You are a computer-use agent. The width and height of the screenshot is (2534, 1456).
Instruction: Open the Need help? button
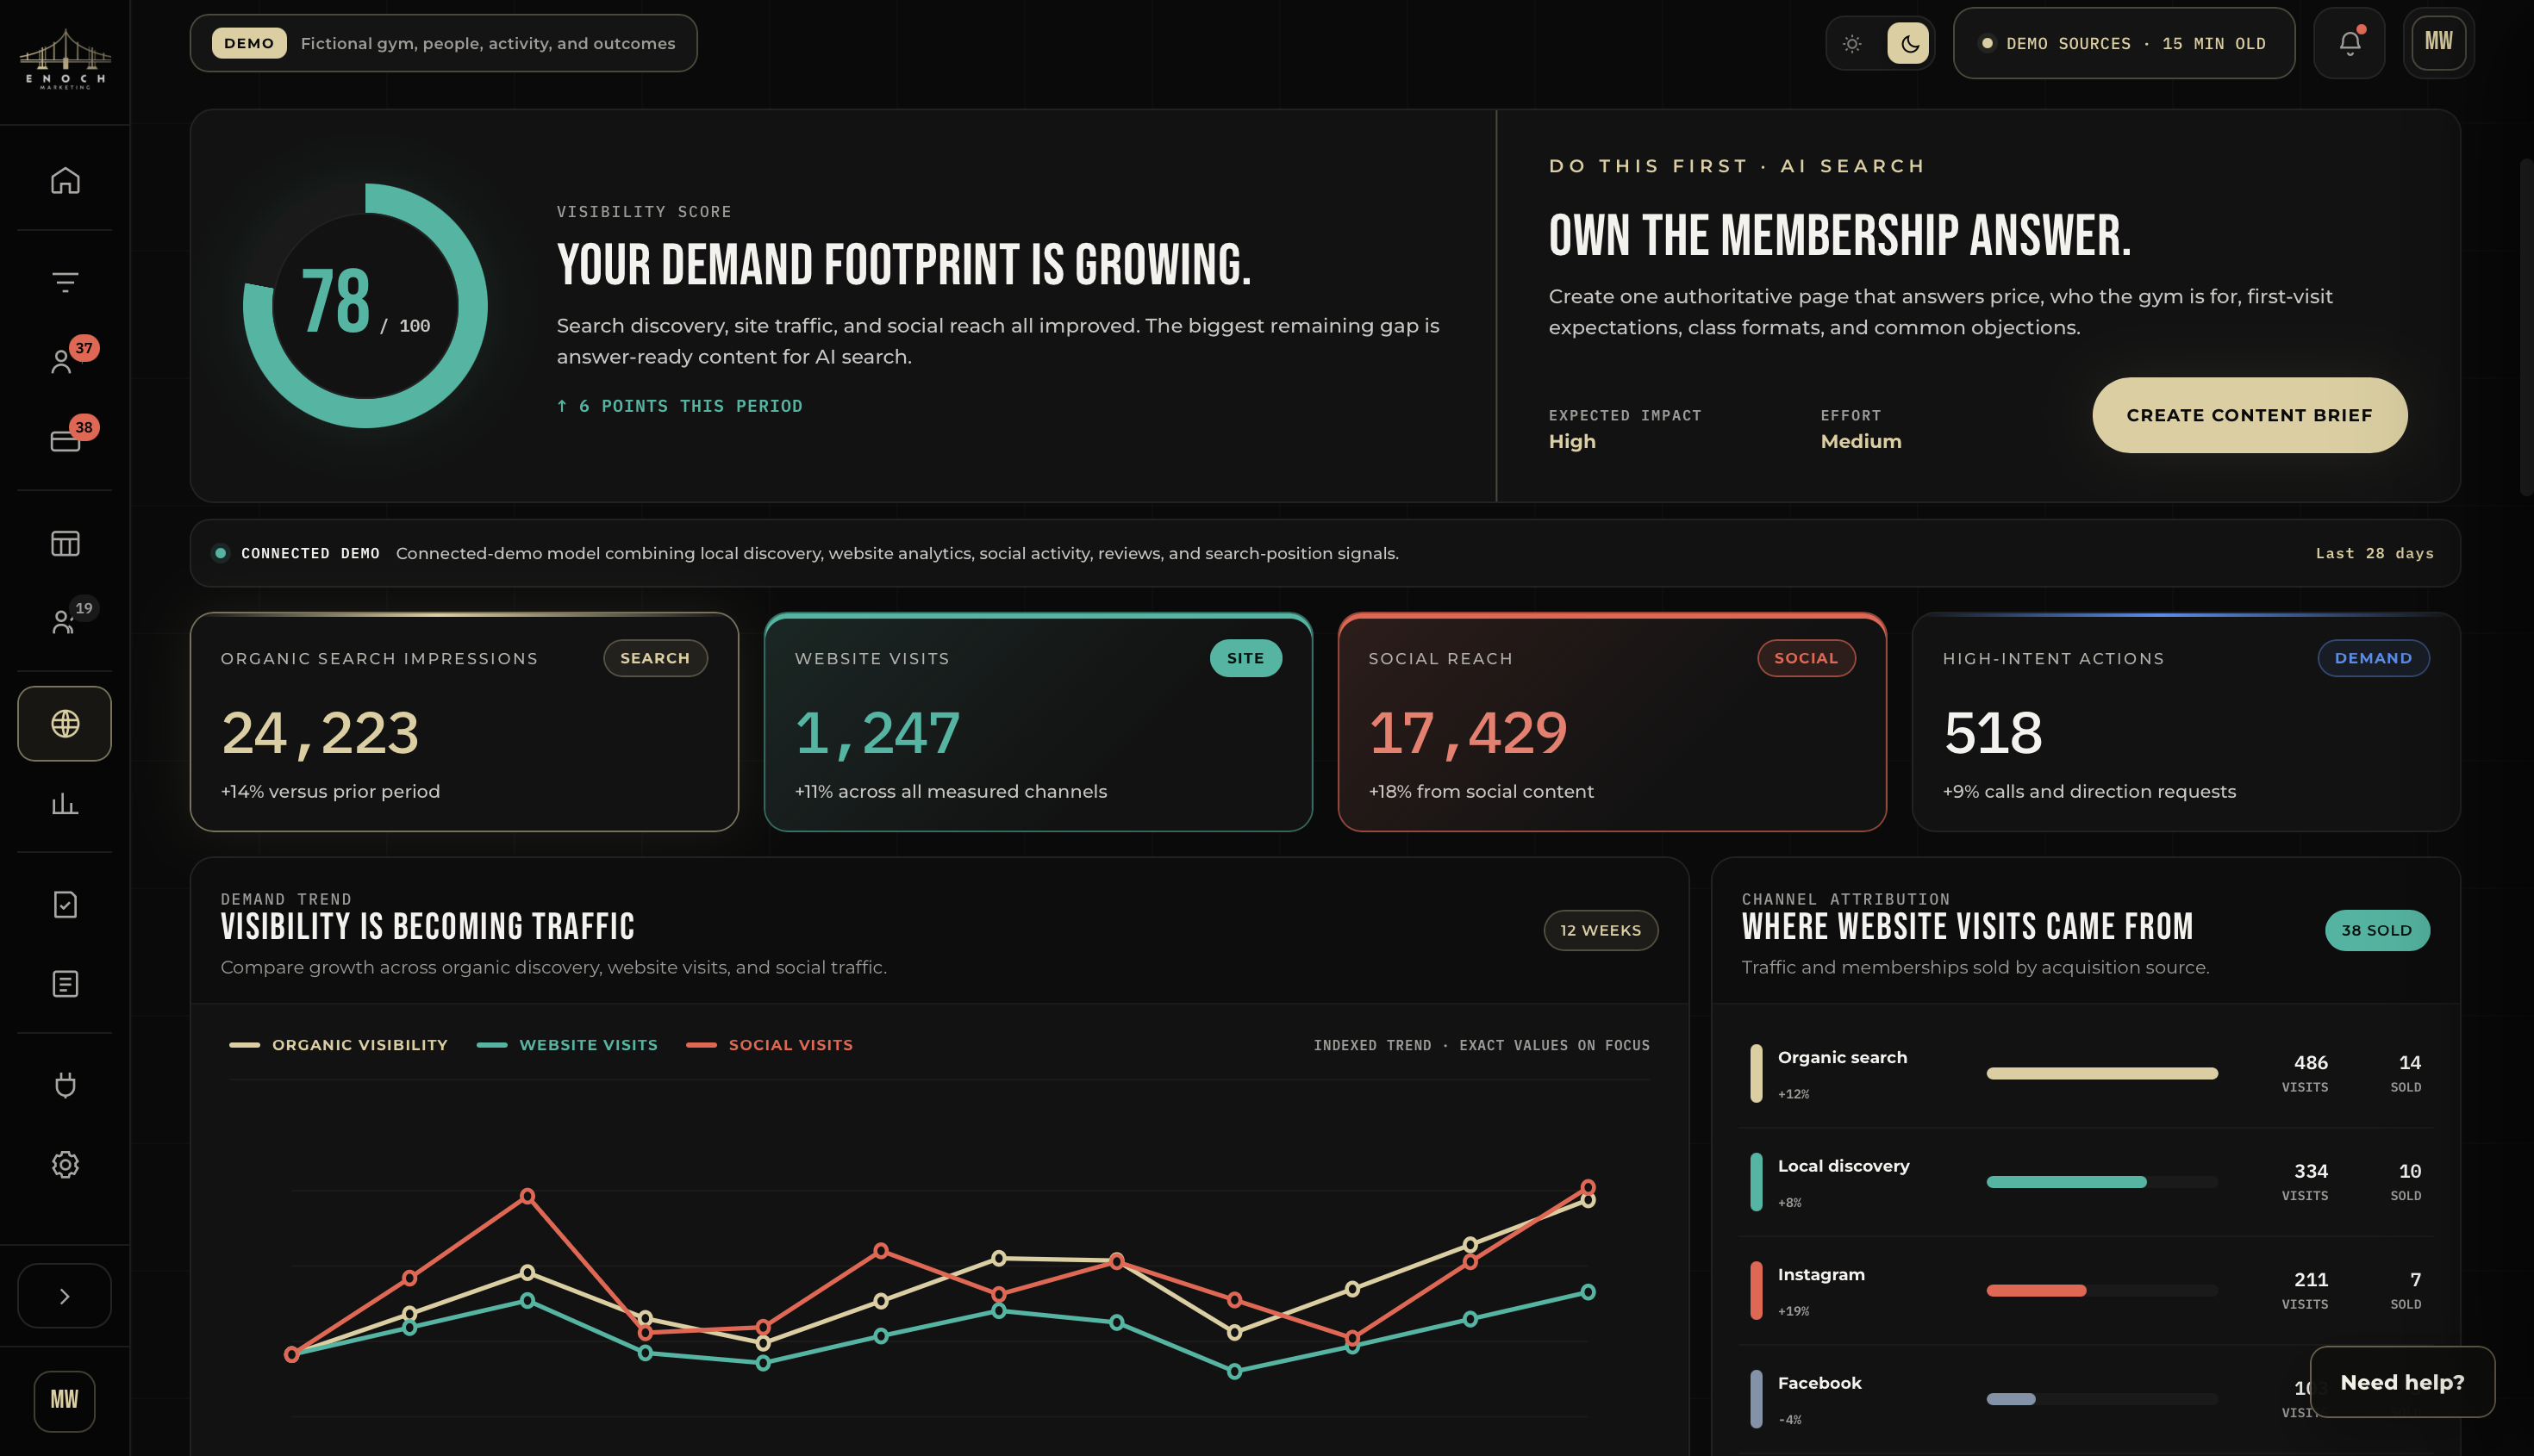(x=2402, y=1382)
